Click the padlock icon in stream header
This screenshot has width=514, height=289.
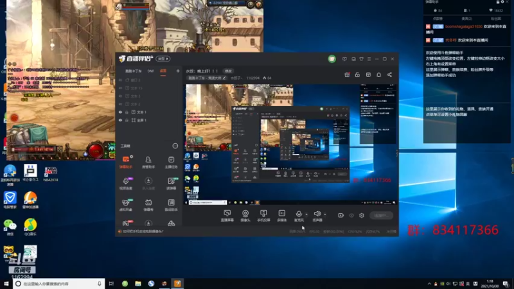pos(357,74)
